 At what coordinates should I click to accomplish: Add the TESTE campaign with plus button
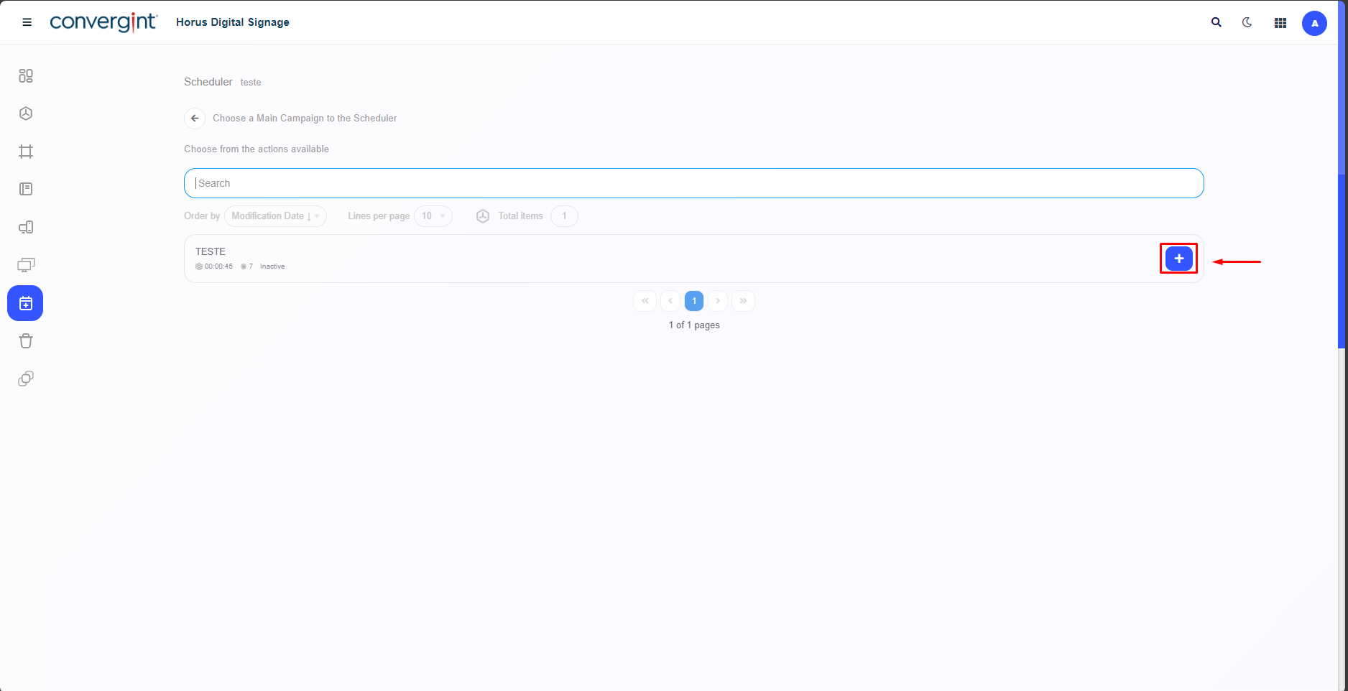(1178, 259)
